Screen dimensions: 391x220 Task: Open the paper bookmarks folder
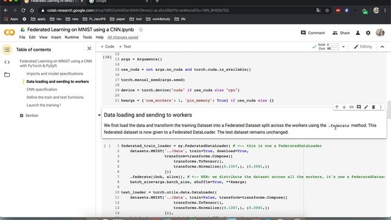click(117, 19)
